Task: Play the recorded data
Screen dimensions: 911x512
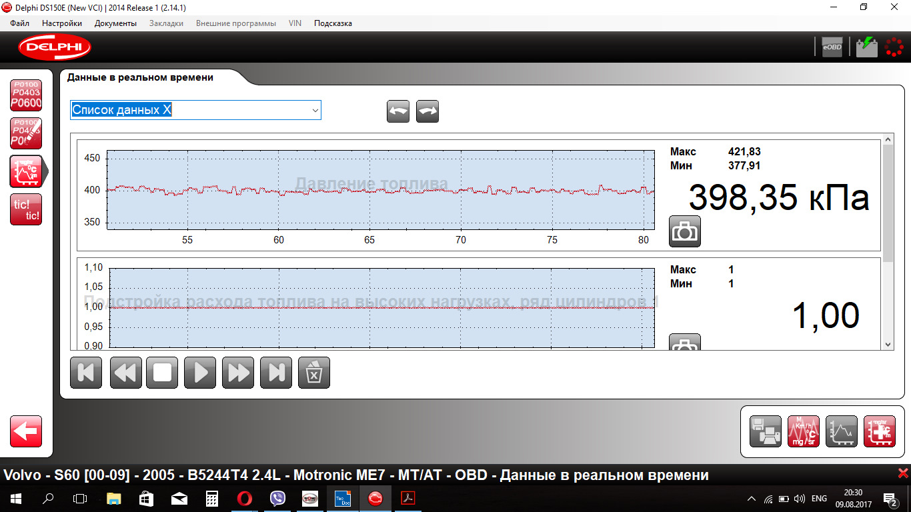Action: click(201, 373)
